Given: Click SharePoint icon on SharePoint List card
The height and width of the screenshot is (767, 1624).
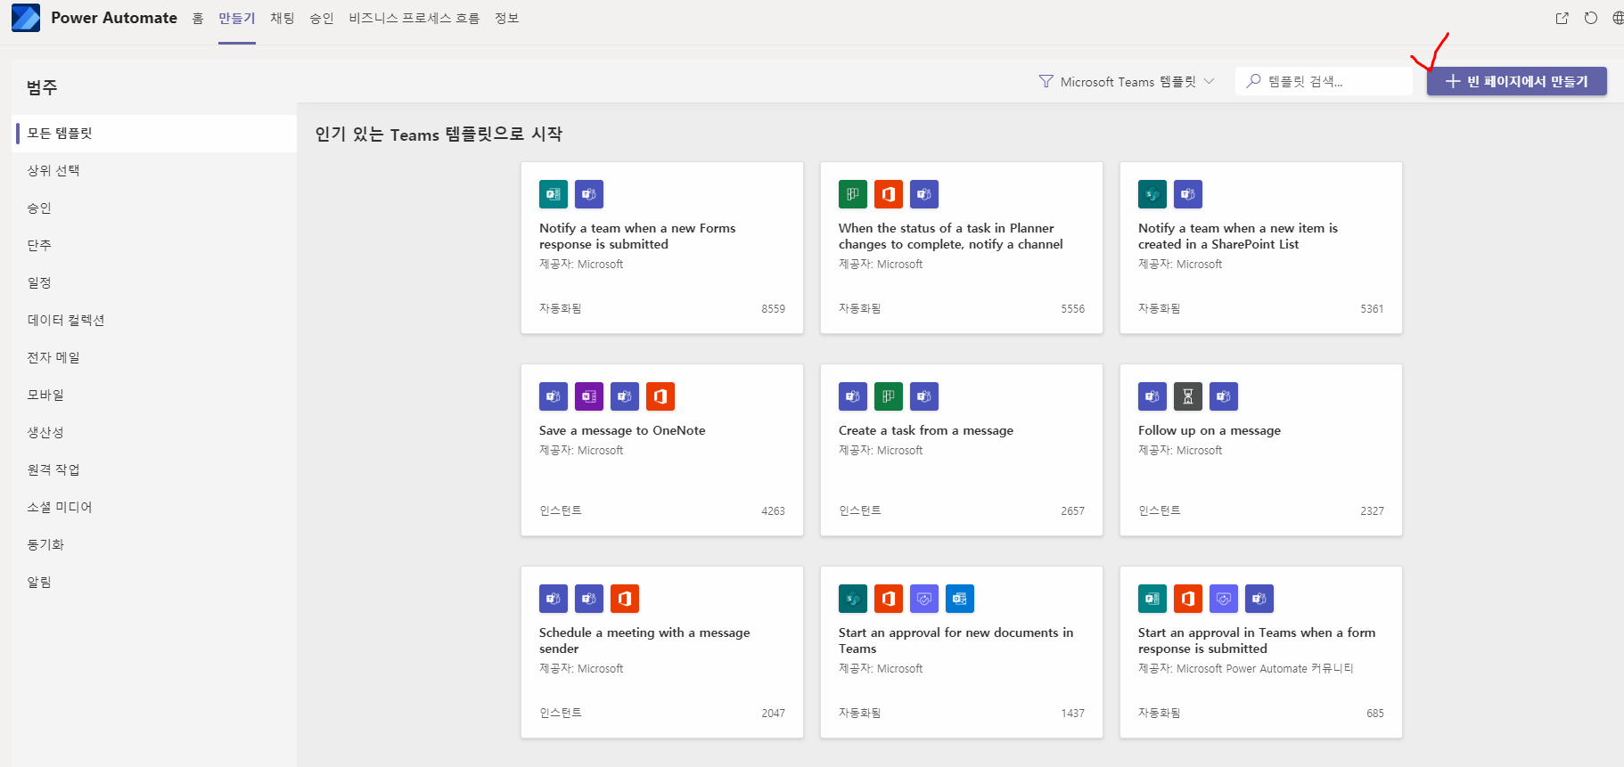Looking at the screenshot, I should tap(1152, 194).
